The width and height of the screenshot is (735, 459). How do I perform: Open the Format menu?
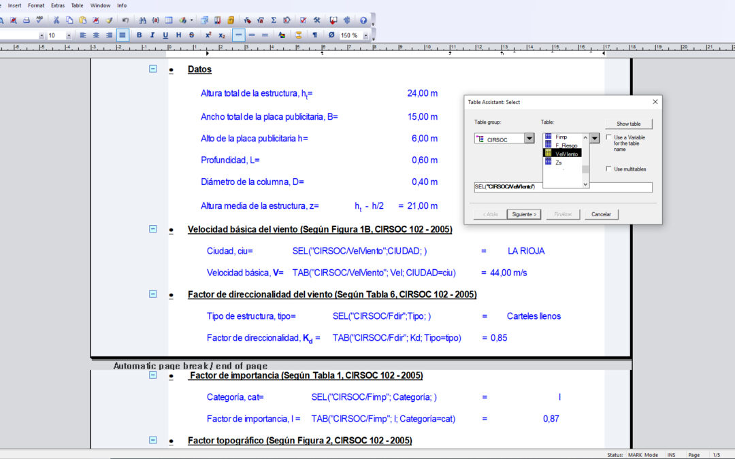pos(36,5)
